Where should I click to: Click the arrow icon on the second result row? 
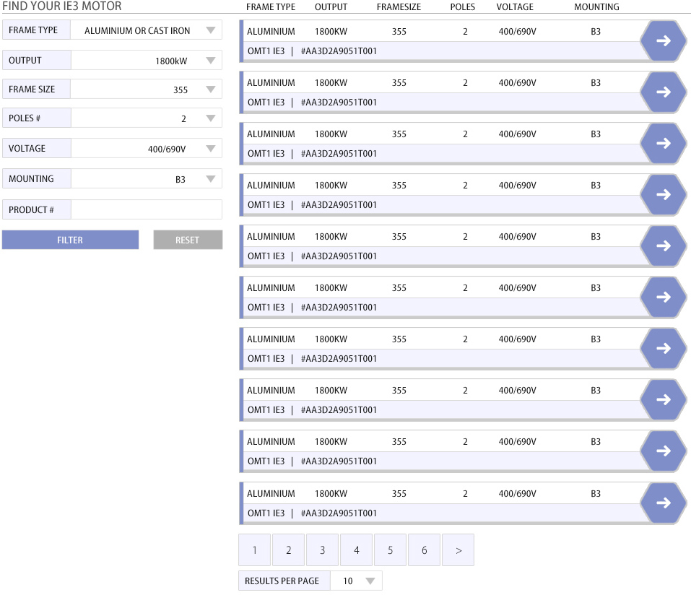[x=663, y=92]
